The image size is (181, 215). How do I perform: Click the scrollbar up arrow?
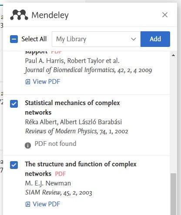tap(173, 55)
